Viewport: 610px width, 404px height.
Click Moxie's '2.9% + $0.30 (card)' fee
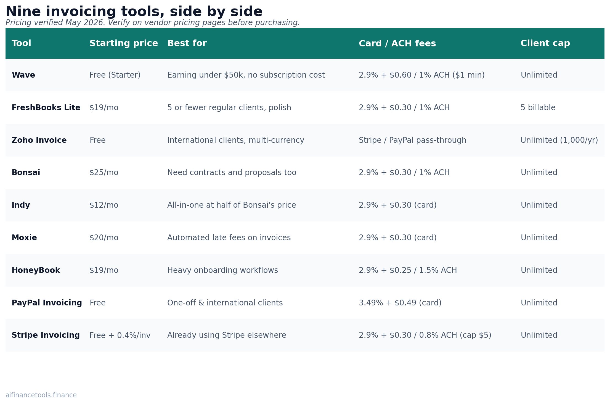398,238
